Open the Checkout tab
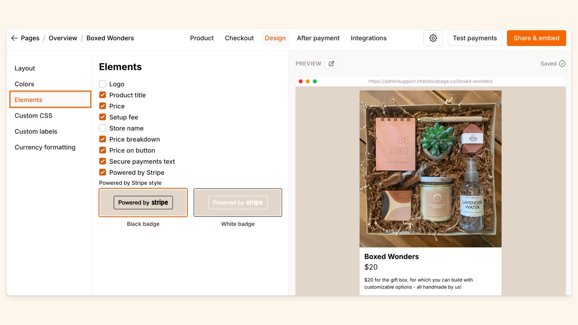 click(x=239, y=38)
